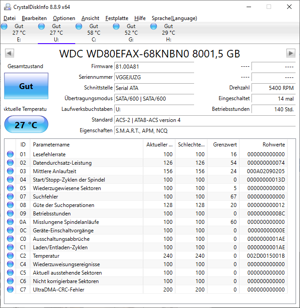
Task: Select drive E: in the disk bar
Action: pyautogui.click(x=19, y=33)
